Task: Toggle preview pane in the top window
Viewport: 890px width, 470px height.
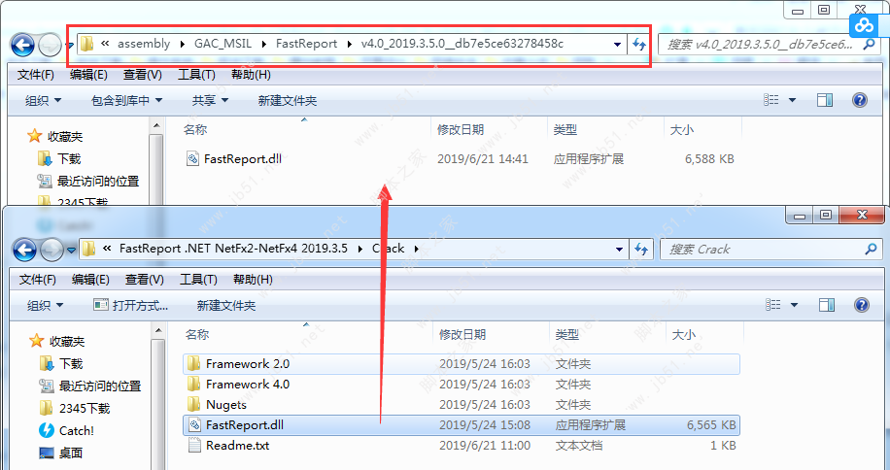Action: click(x=825, y=100)
